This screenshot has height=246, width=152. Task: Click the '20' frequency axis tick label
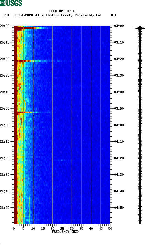pos(52,229)
